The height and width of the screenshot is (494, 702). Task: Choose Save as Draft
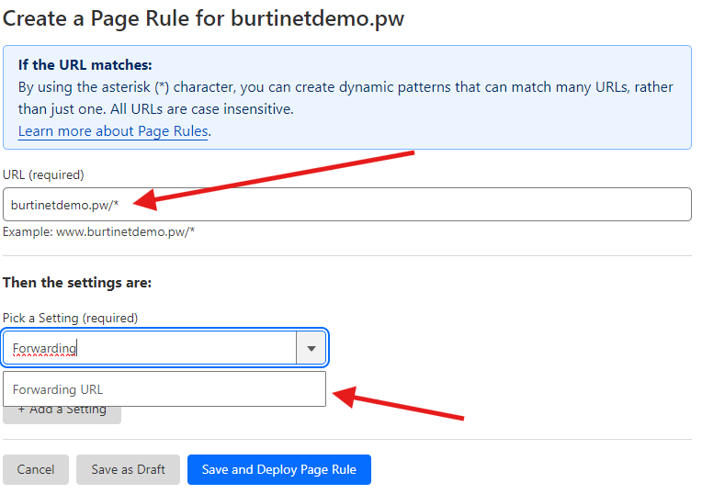[128, 469]
